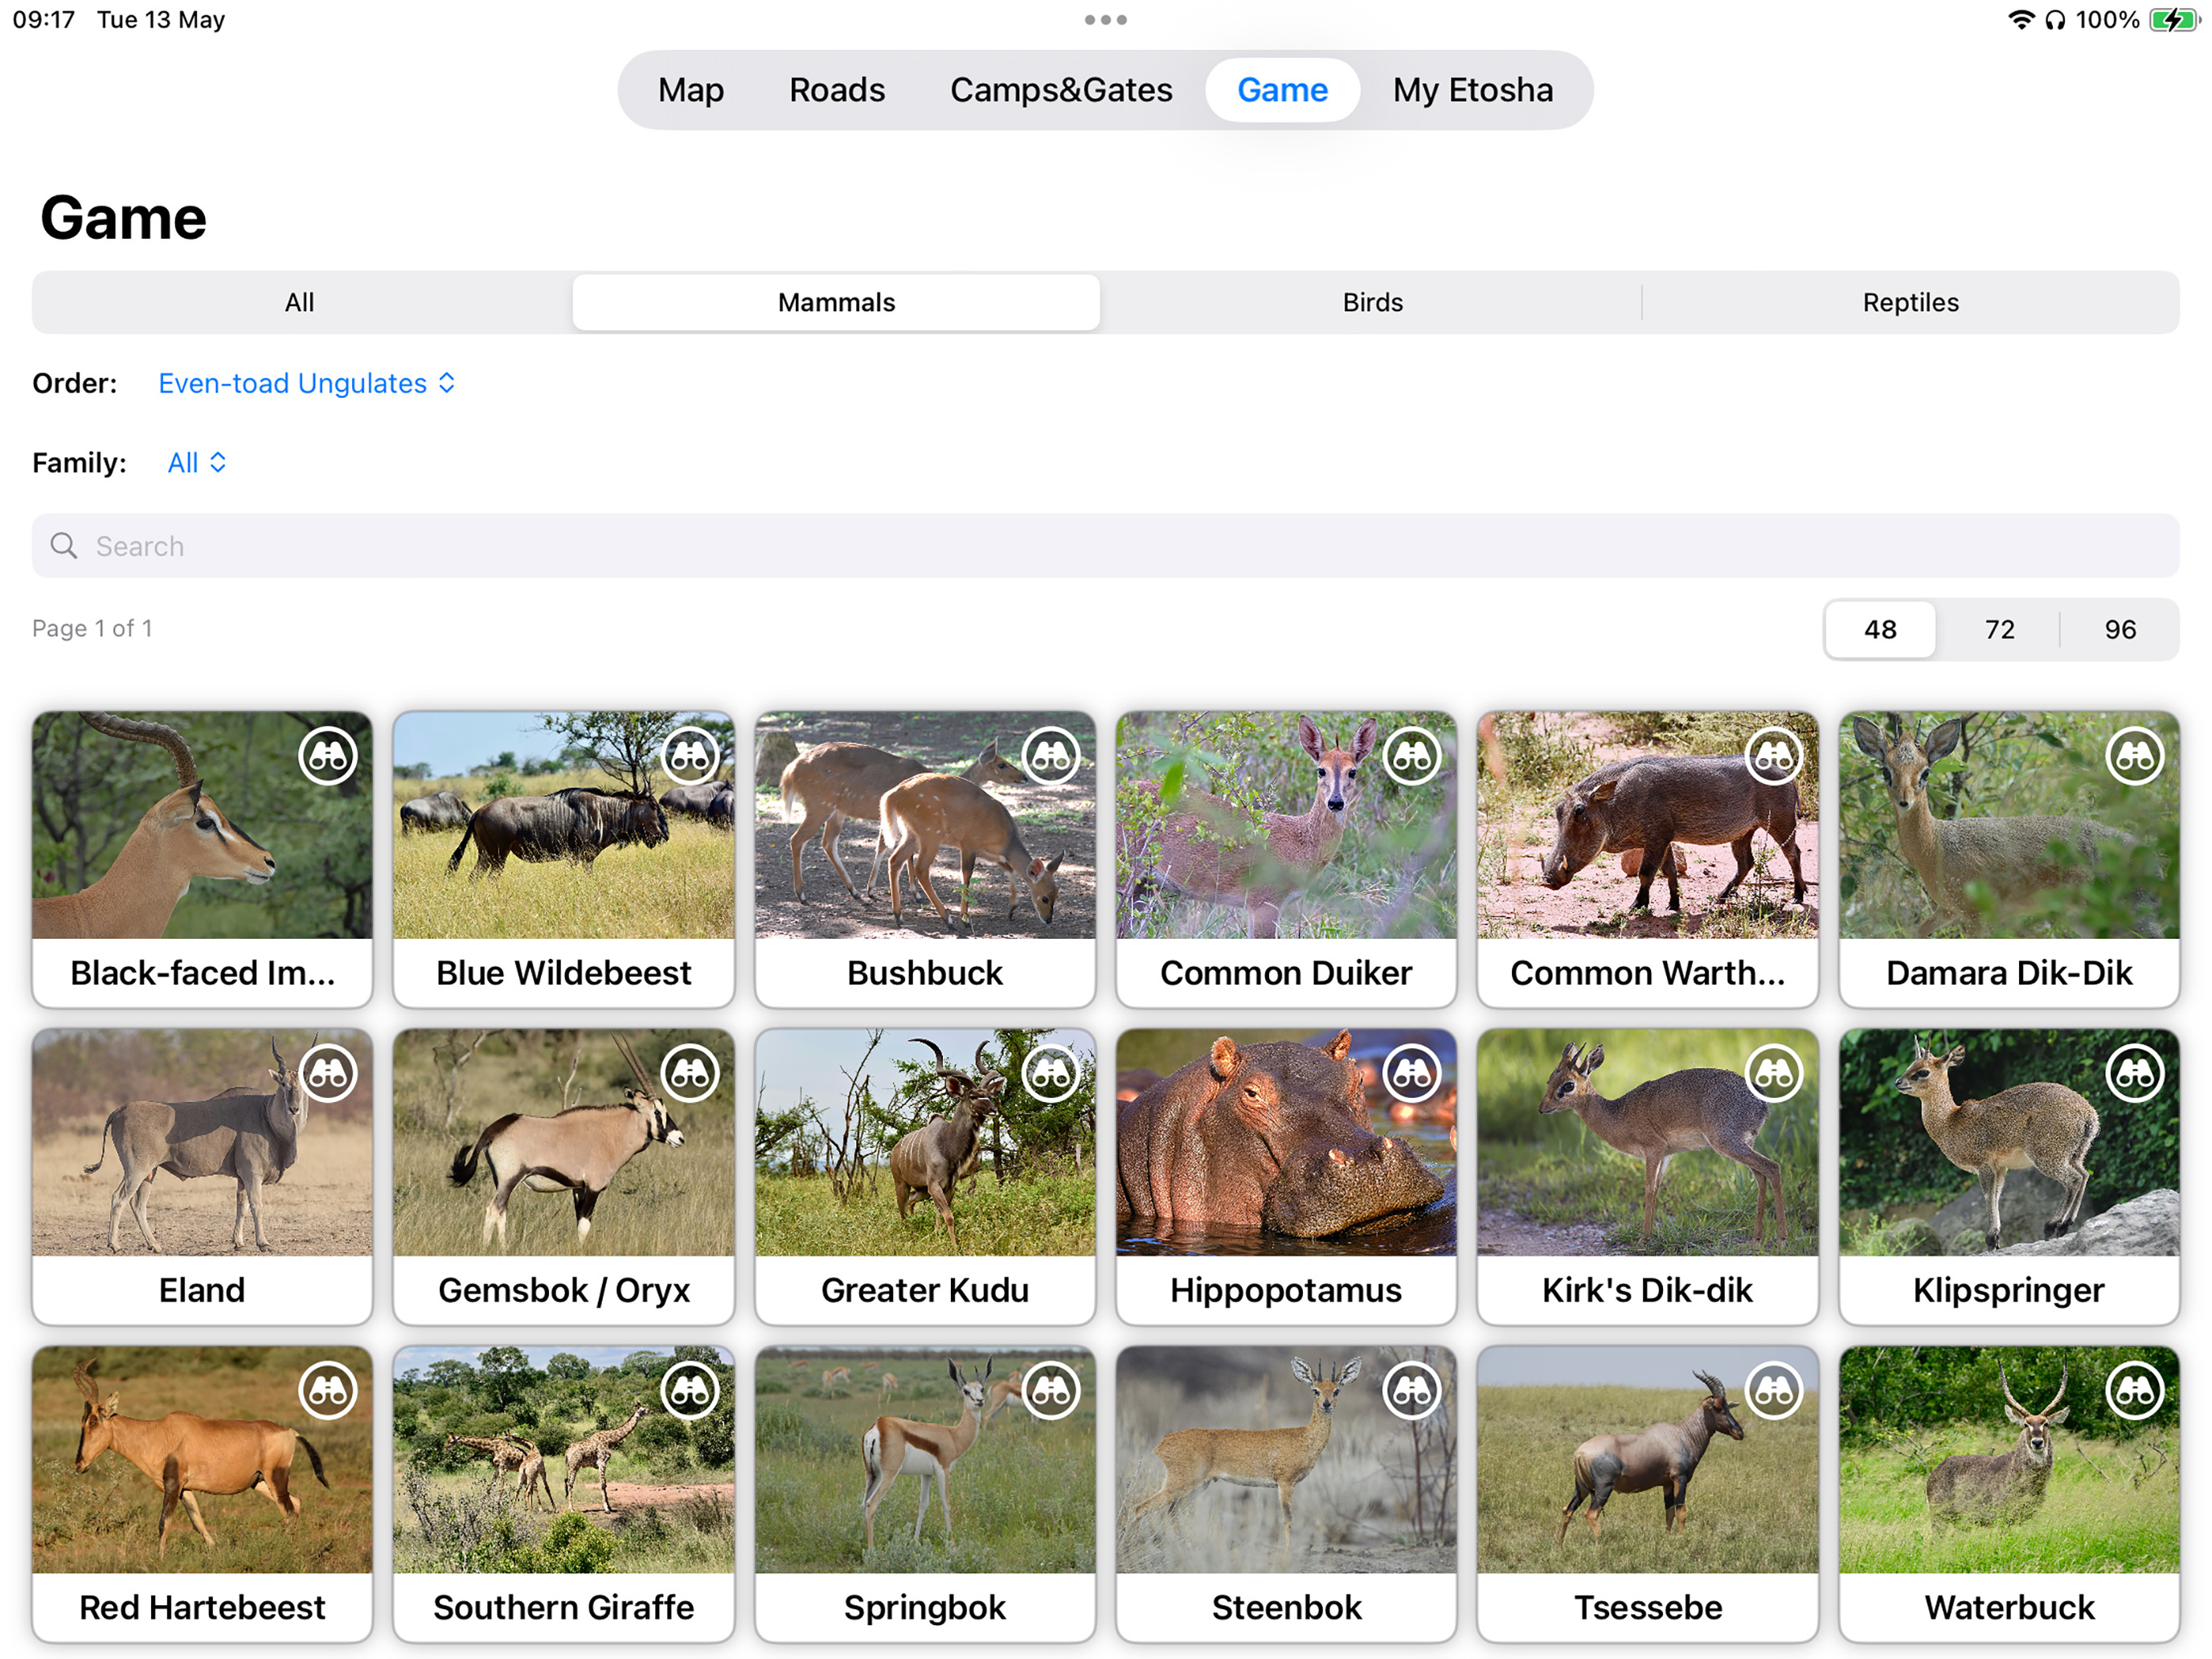
Task: Tap the Bushbuck label
Action: pyautogui.click(x=925, y=973)
